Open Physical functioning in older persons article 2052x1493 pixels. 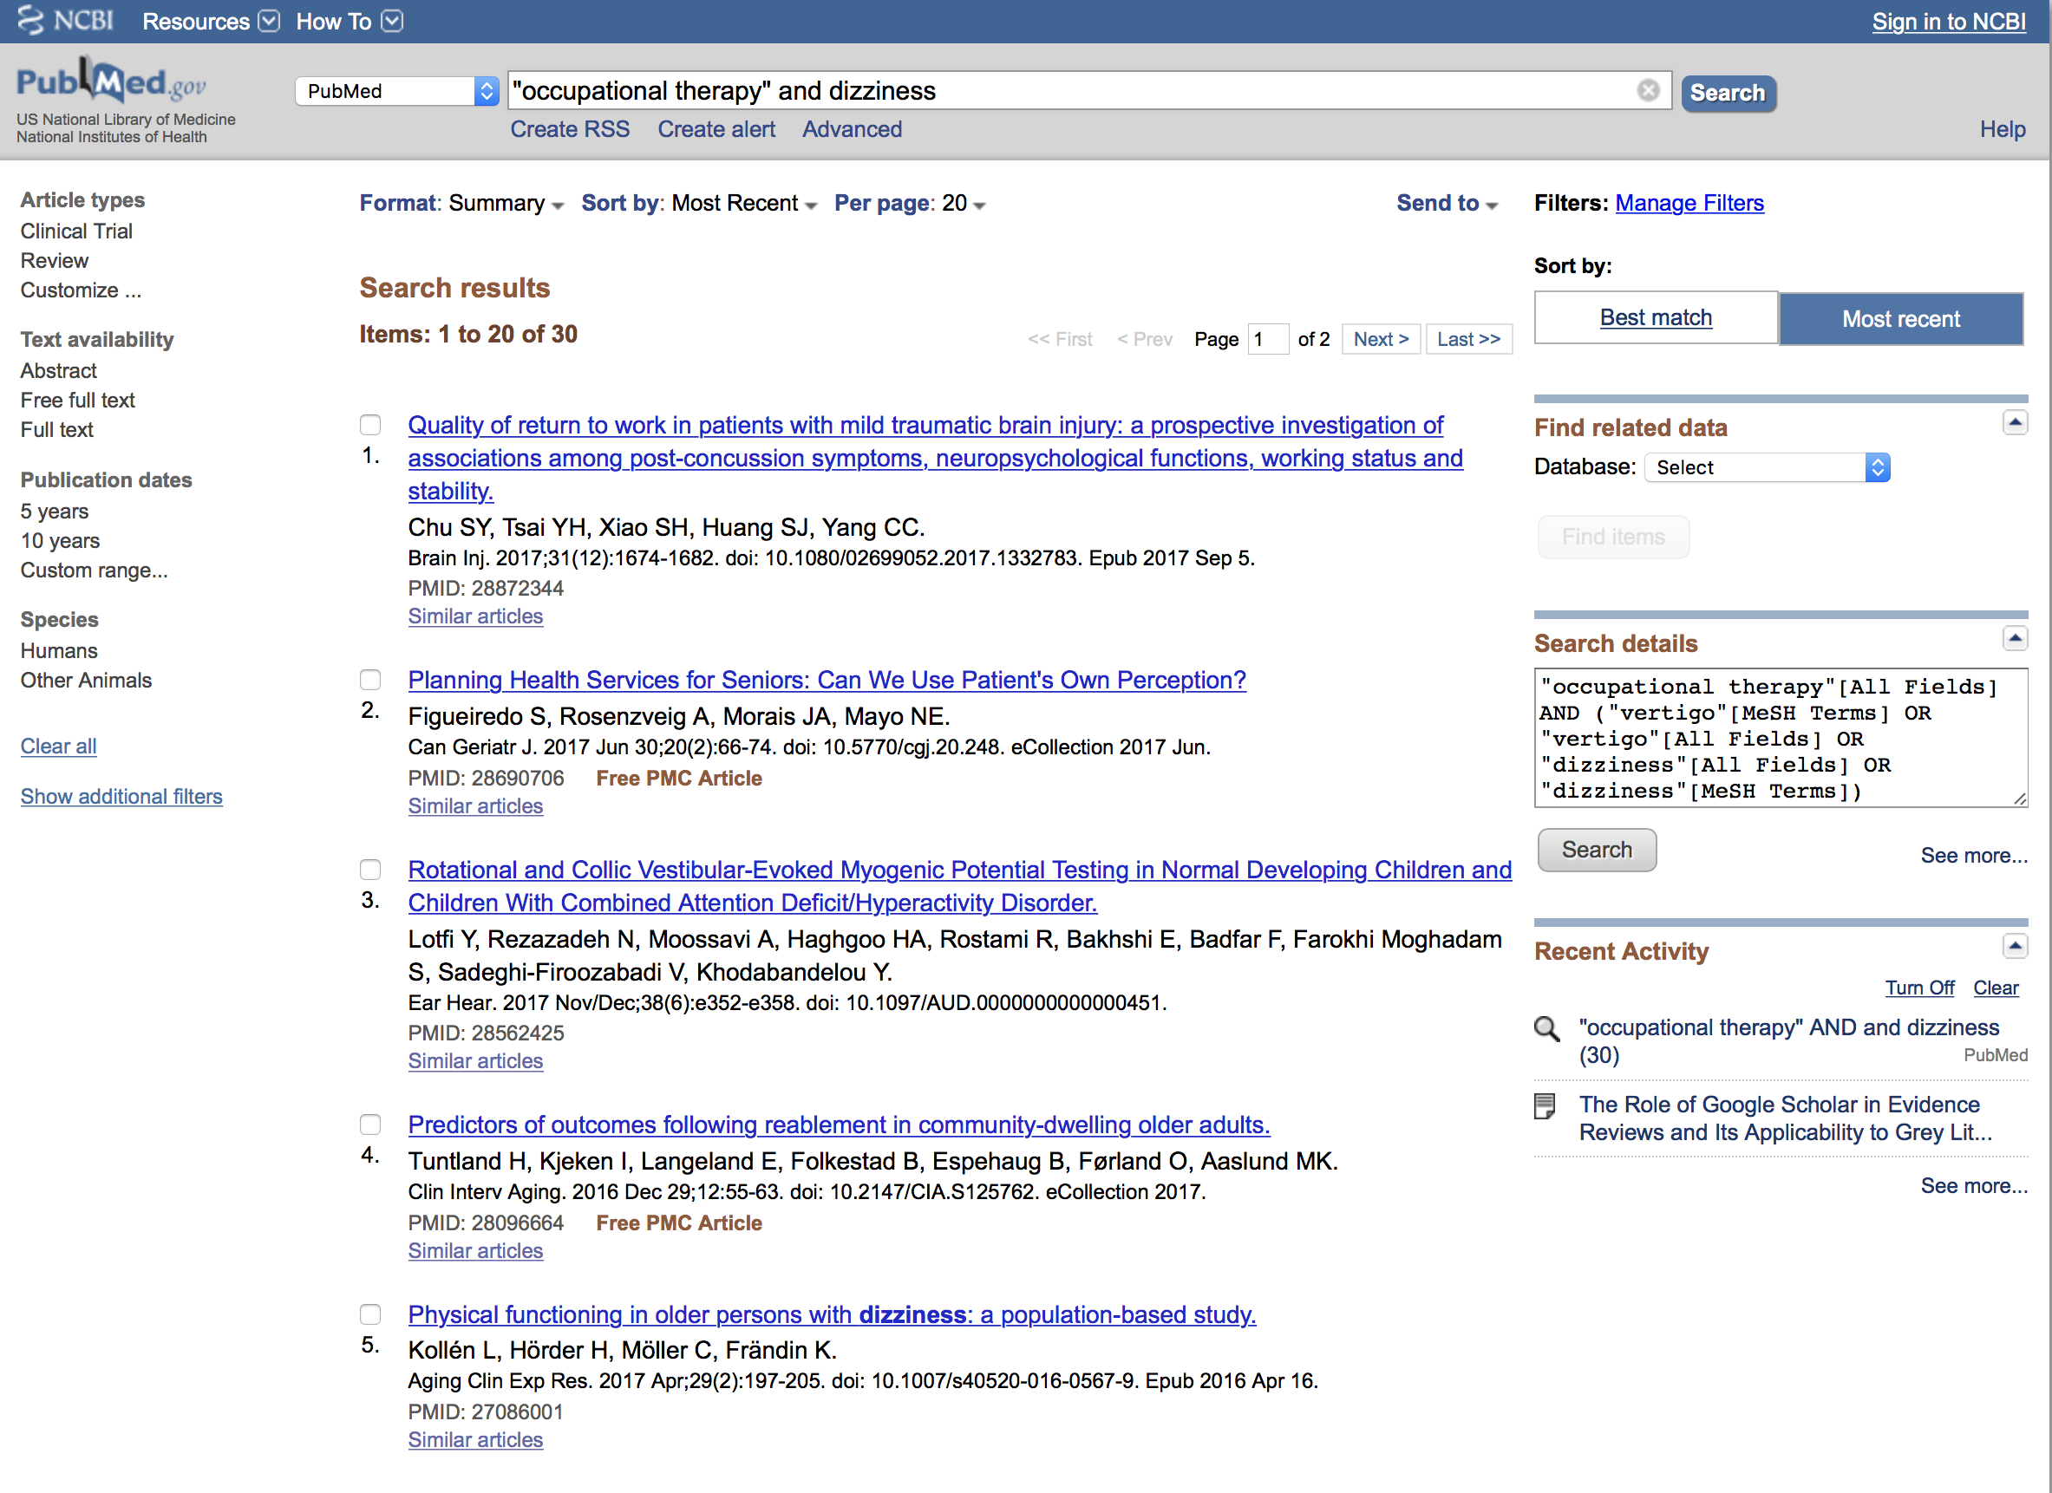click(x=832, y=1315)
